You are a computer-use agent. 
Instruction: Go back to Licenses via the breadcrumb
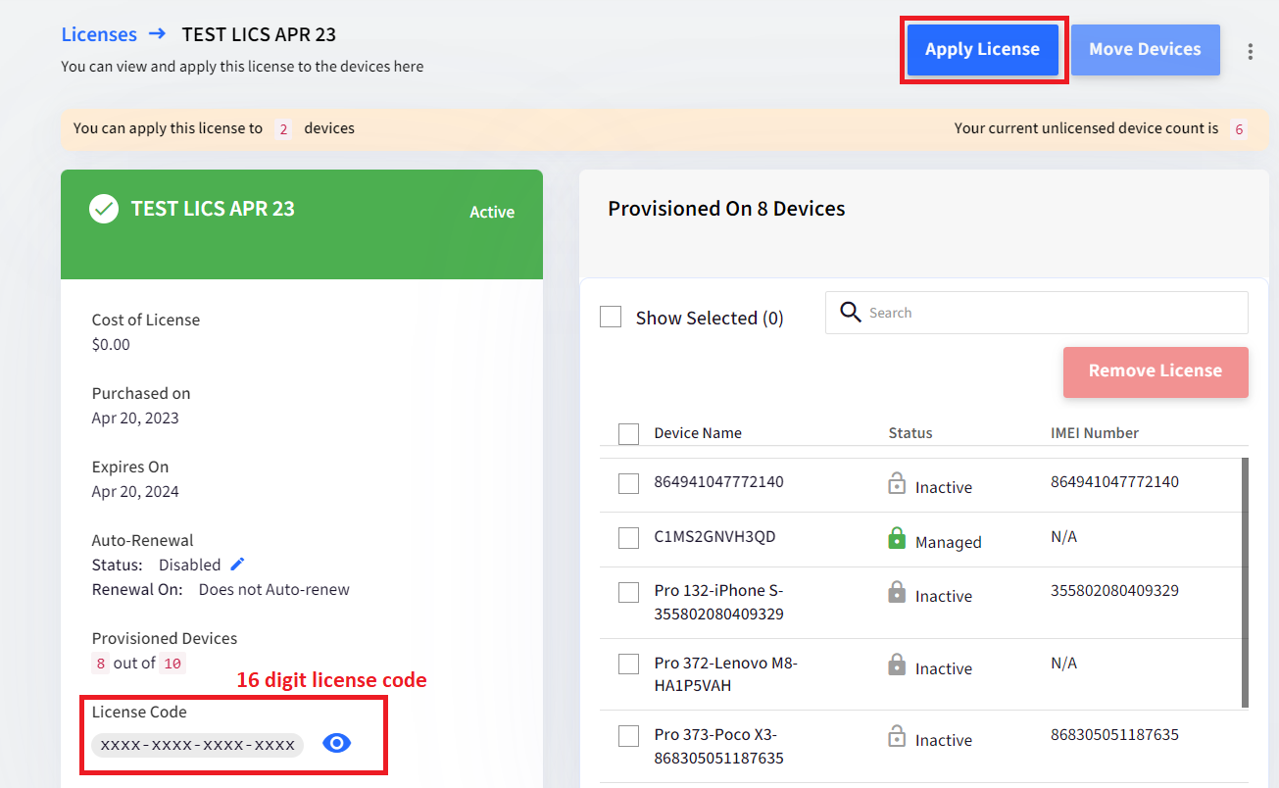tap(99, 34)
